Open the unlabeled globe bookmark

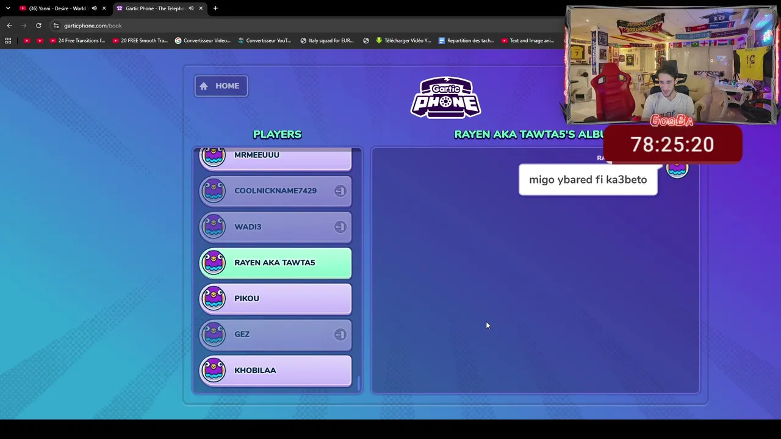366,41
